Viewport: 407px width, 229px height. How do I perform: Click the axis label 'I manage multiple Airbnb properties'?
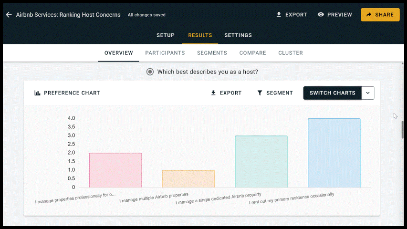(154, 198)
